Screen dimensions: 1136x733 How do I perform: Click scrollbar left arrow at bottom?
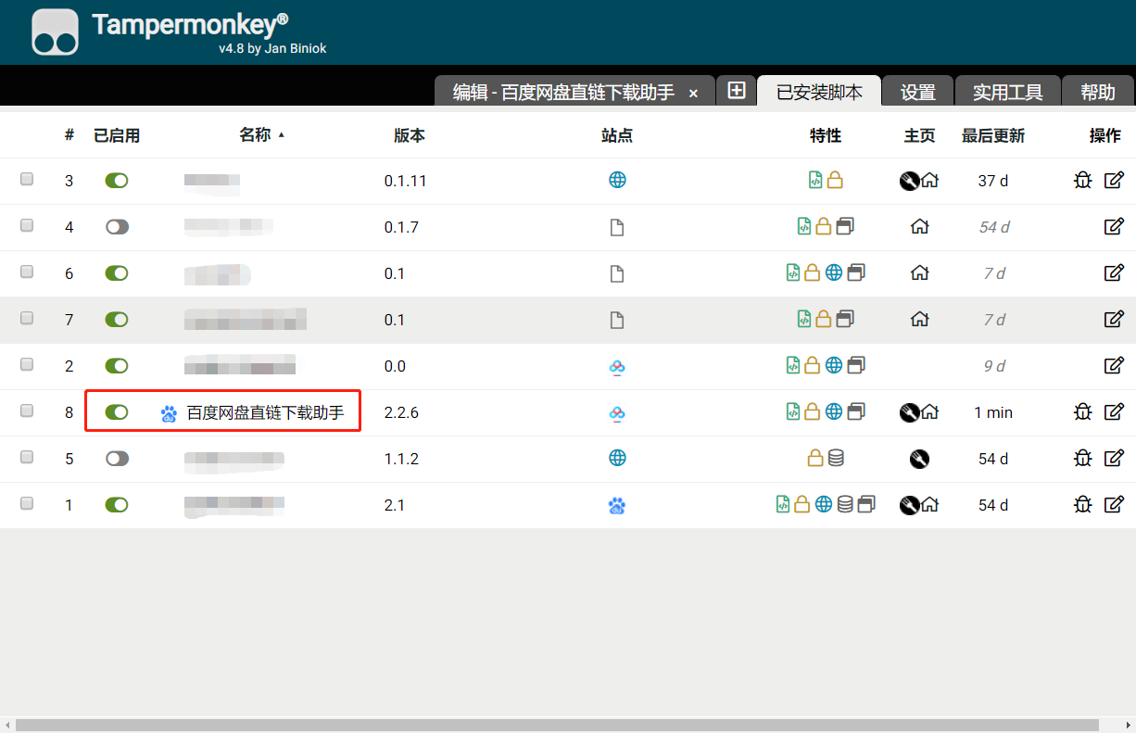tap(7, 725)
